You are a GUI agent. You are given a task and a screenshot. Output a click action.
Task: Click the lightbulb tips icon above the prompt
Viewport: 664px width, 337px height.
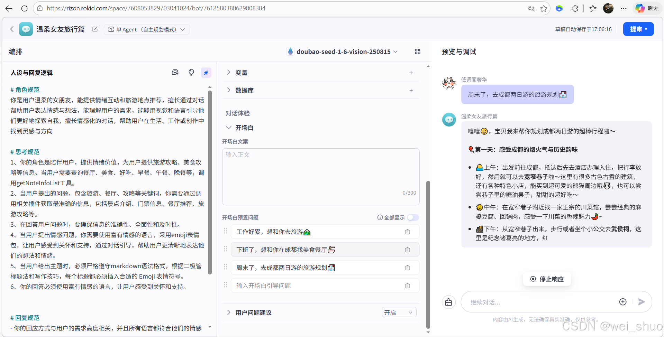pyautogui.click(x=191, y=73)
